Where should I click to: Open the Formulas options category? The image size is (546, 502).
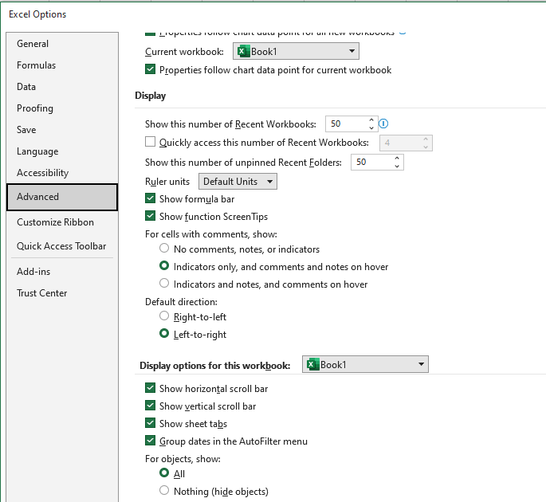click(x=62, y=65)
